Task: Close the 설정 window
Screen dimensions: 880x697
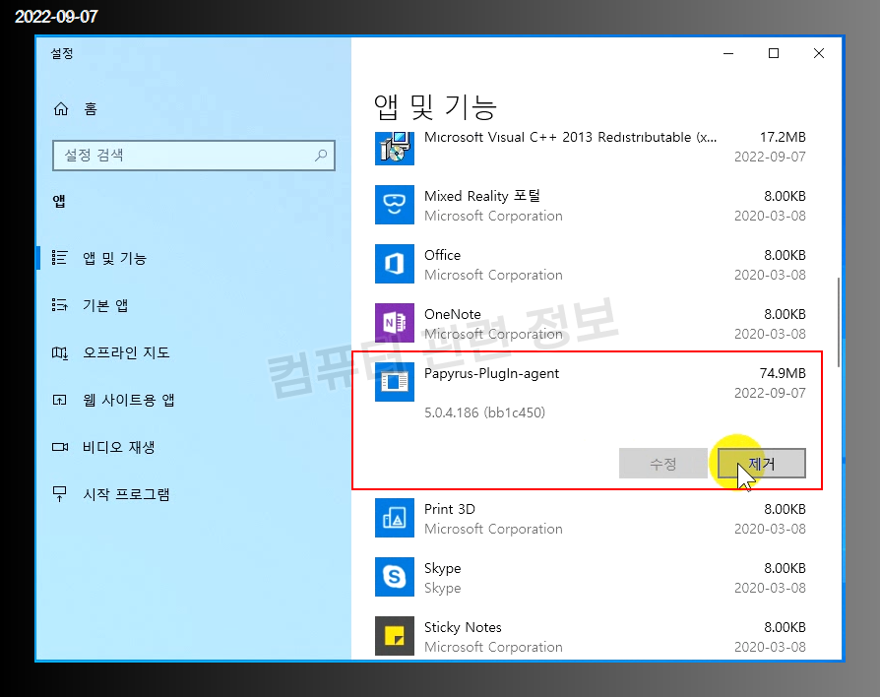Action: click(819, 53)
